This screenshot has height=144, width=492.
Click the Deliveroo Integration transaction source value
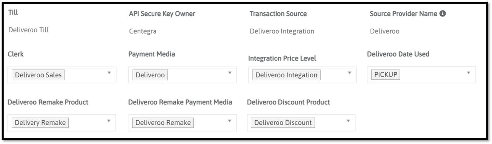(282, 31)
